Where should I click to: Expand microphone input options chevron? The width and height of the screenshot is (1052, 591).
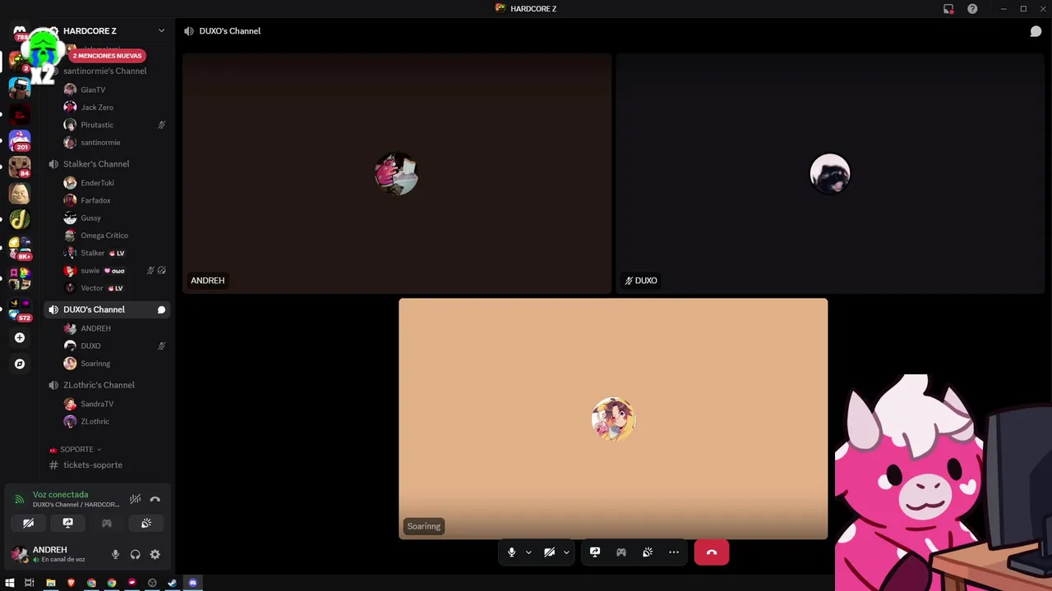point(528,552)
